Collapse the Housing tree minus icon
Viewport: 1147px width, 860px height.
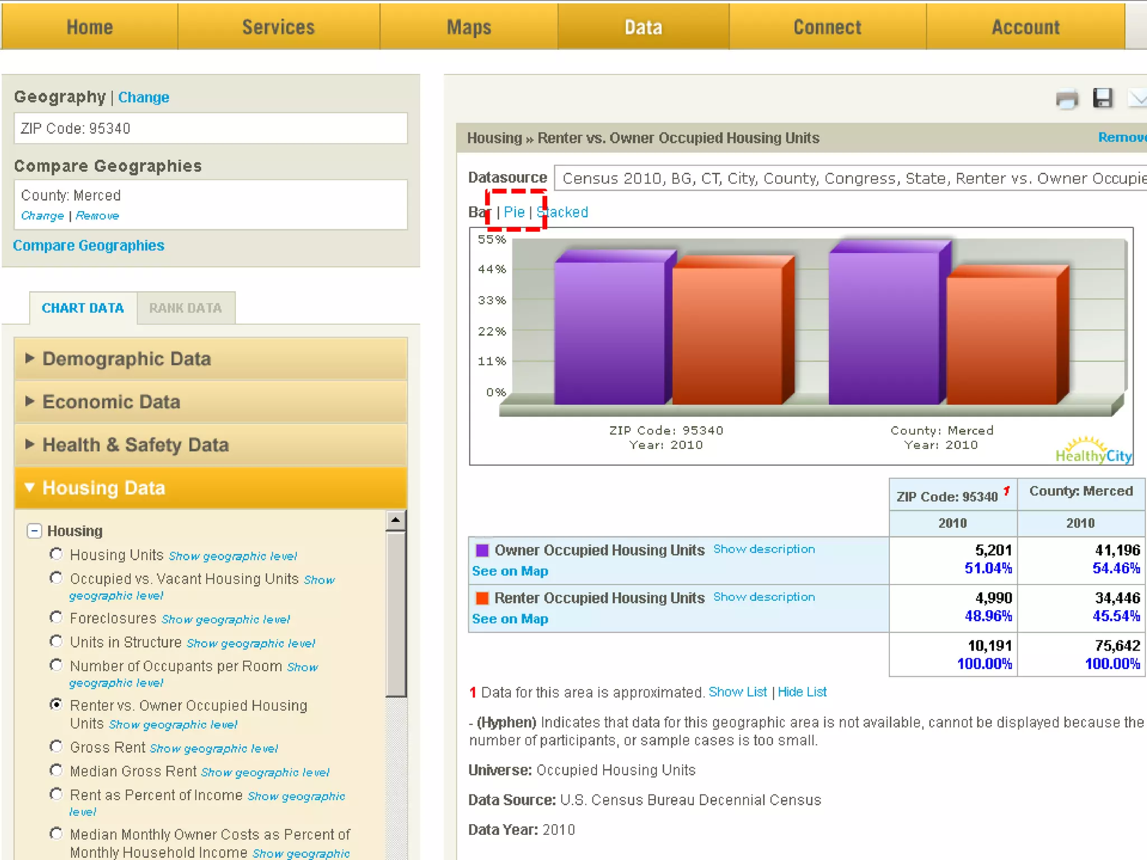click(34, 530)
